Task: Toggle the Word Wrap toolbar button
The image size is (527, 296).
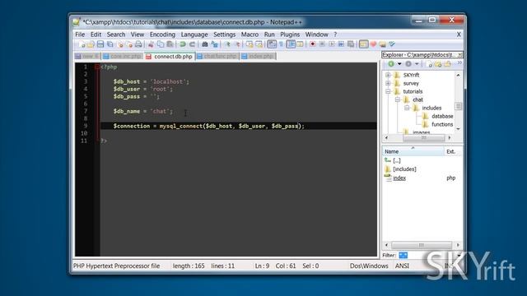Action: click(272, 44)
